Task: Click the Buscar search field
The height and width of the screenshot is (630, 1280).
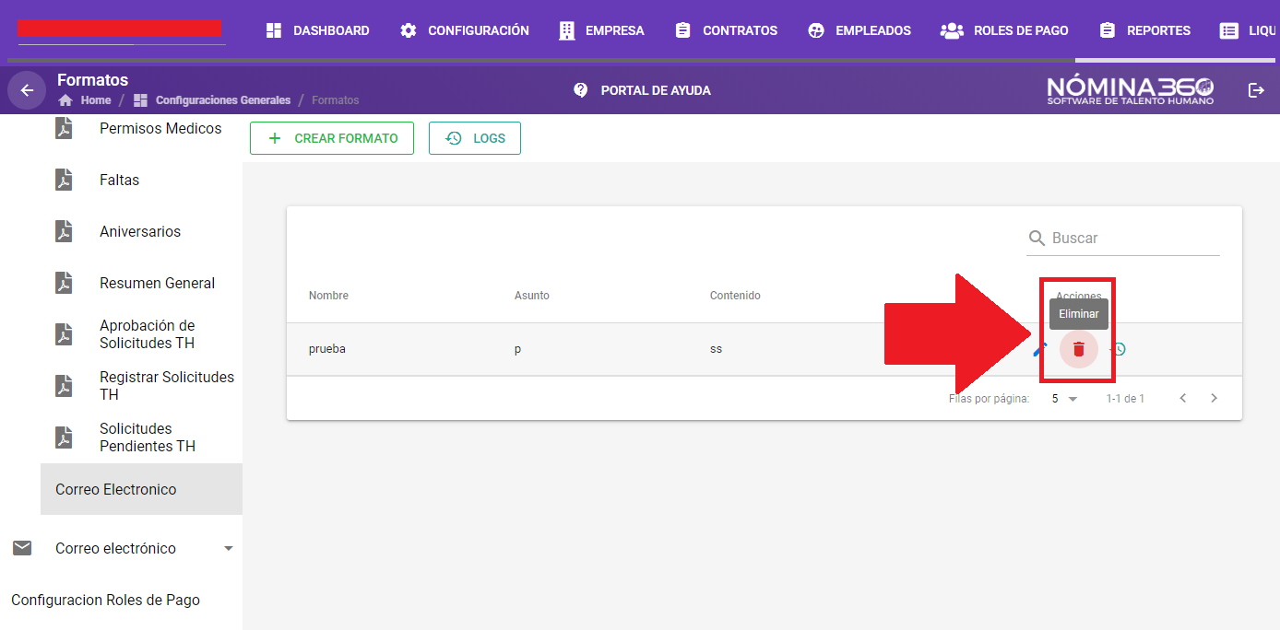Action: tap(1123, 239)
